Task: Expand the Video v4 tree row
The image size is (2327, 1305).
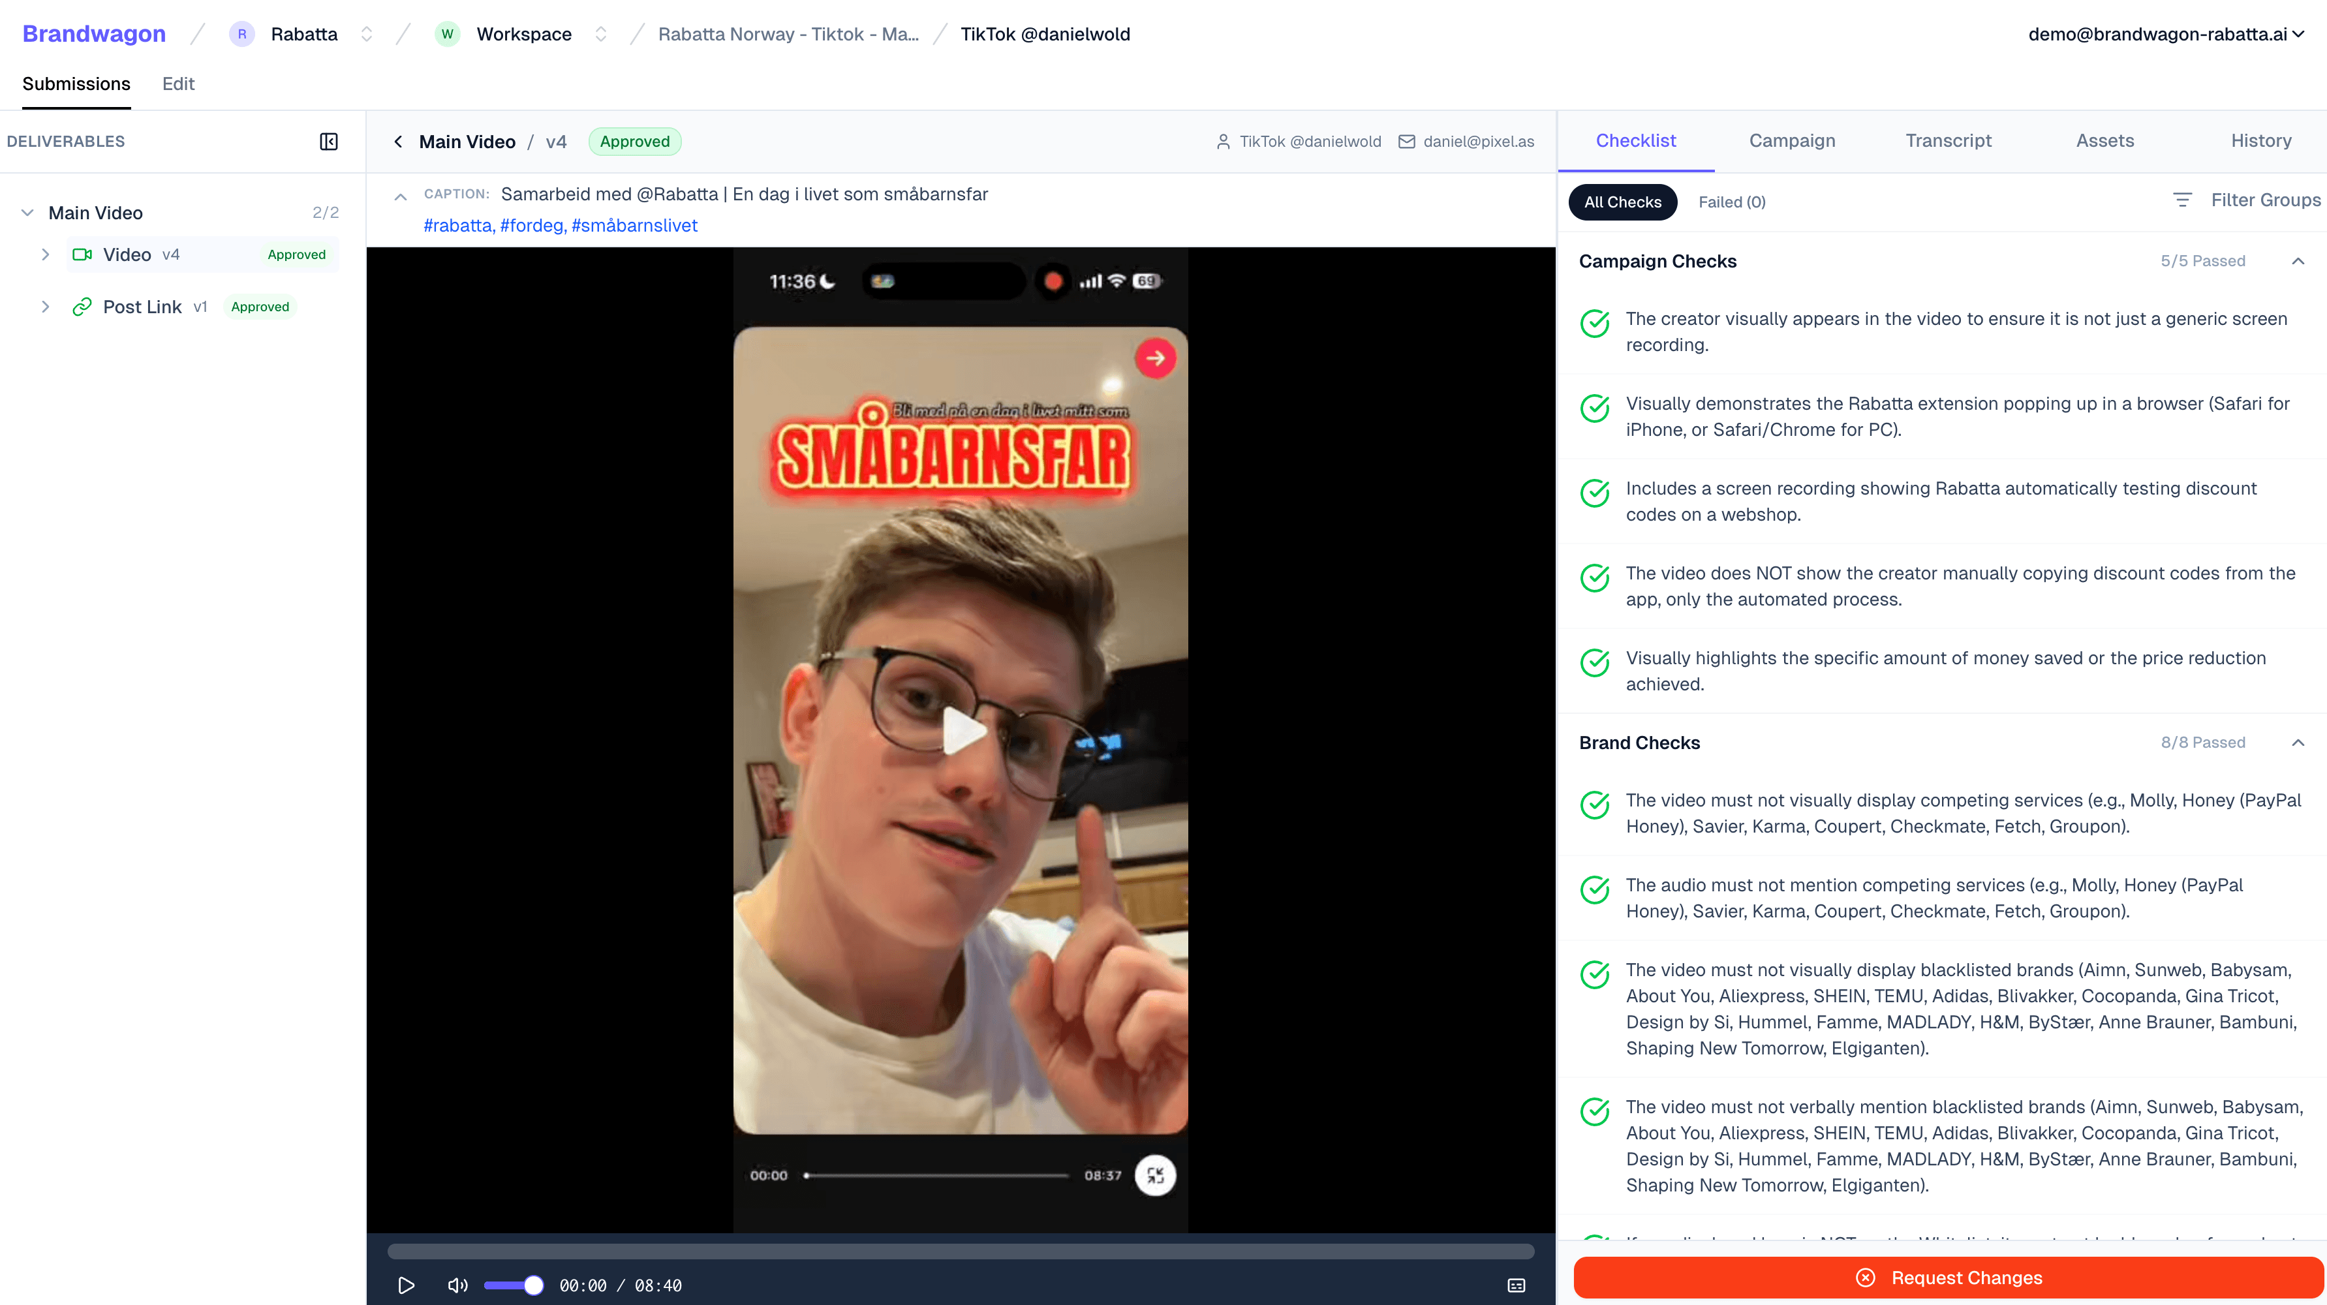Action: click(45, 254)
